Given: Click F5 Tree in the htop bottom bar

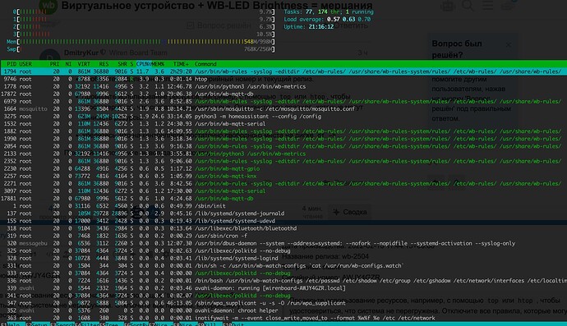Looking at the screenshot, I should 112,324.
